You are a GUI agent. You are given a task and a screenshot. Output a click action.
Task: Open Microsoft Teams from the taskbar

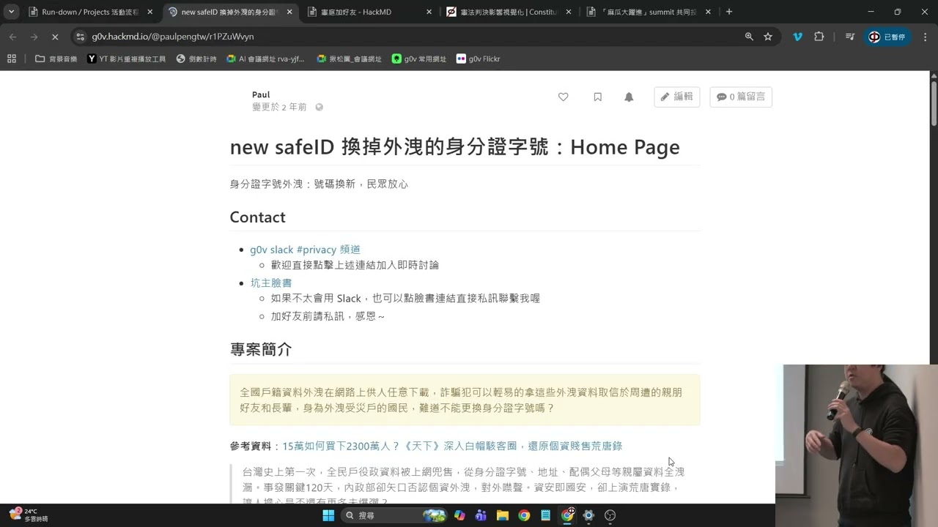tap(481, 515)
